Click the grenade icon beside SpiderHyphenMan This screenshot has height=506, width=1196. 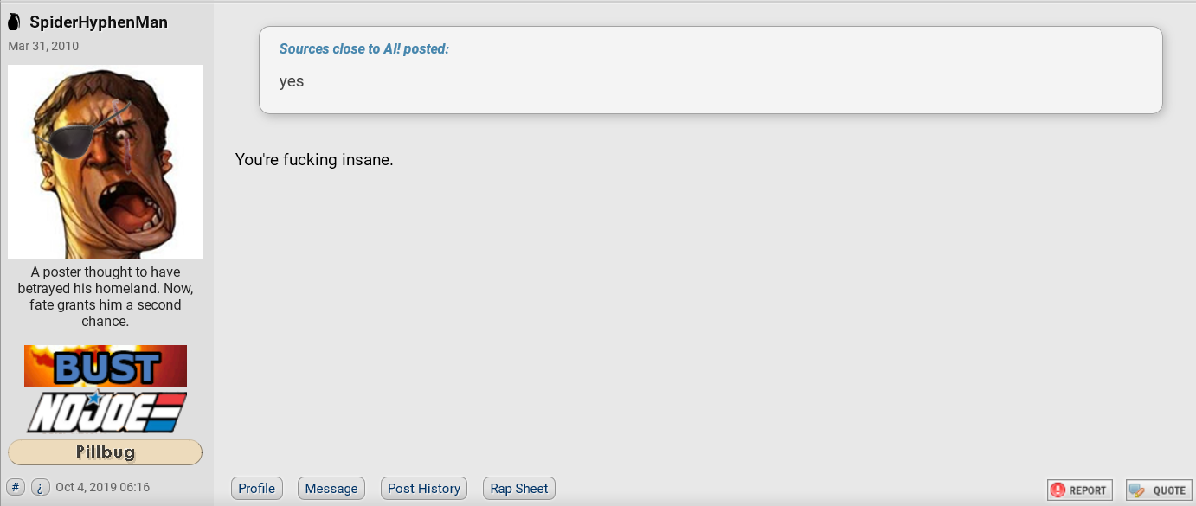(x=14, y=22)
